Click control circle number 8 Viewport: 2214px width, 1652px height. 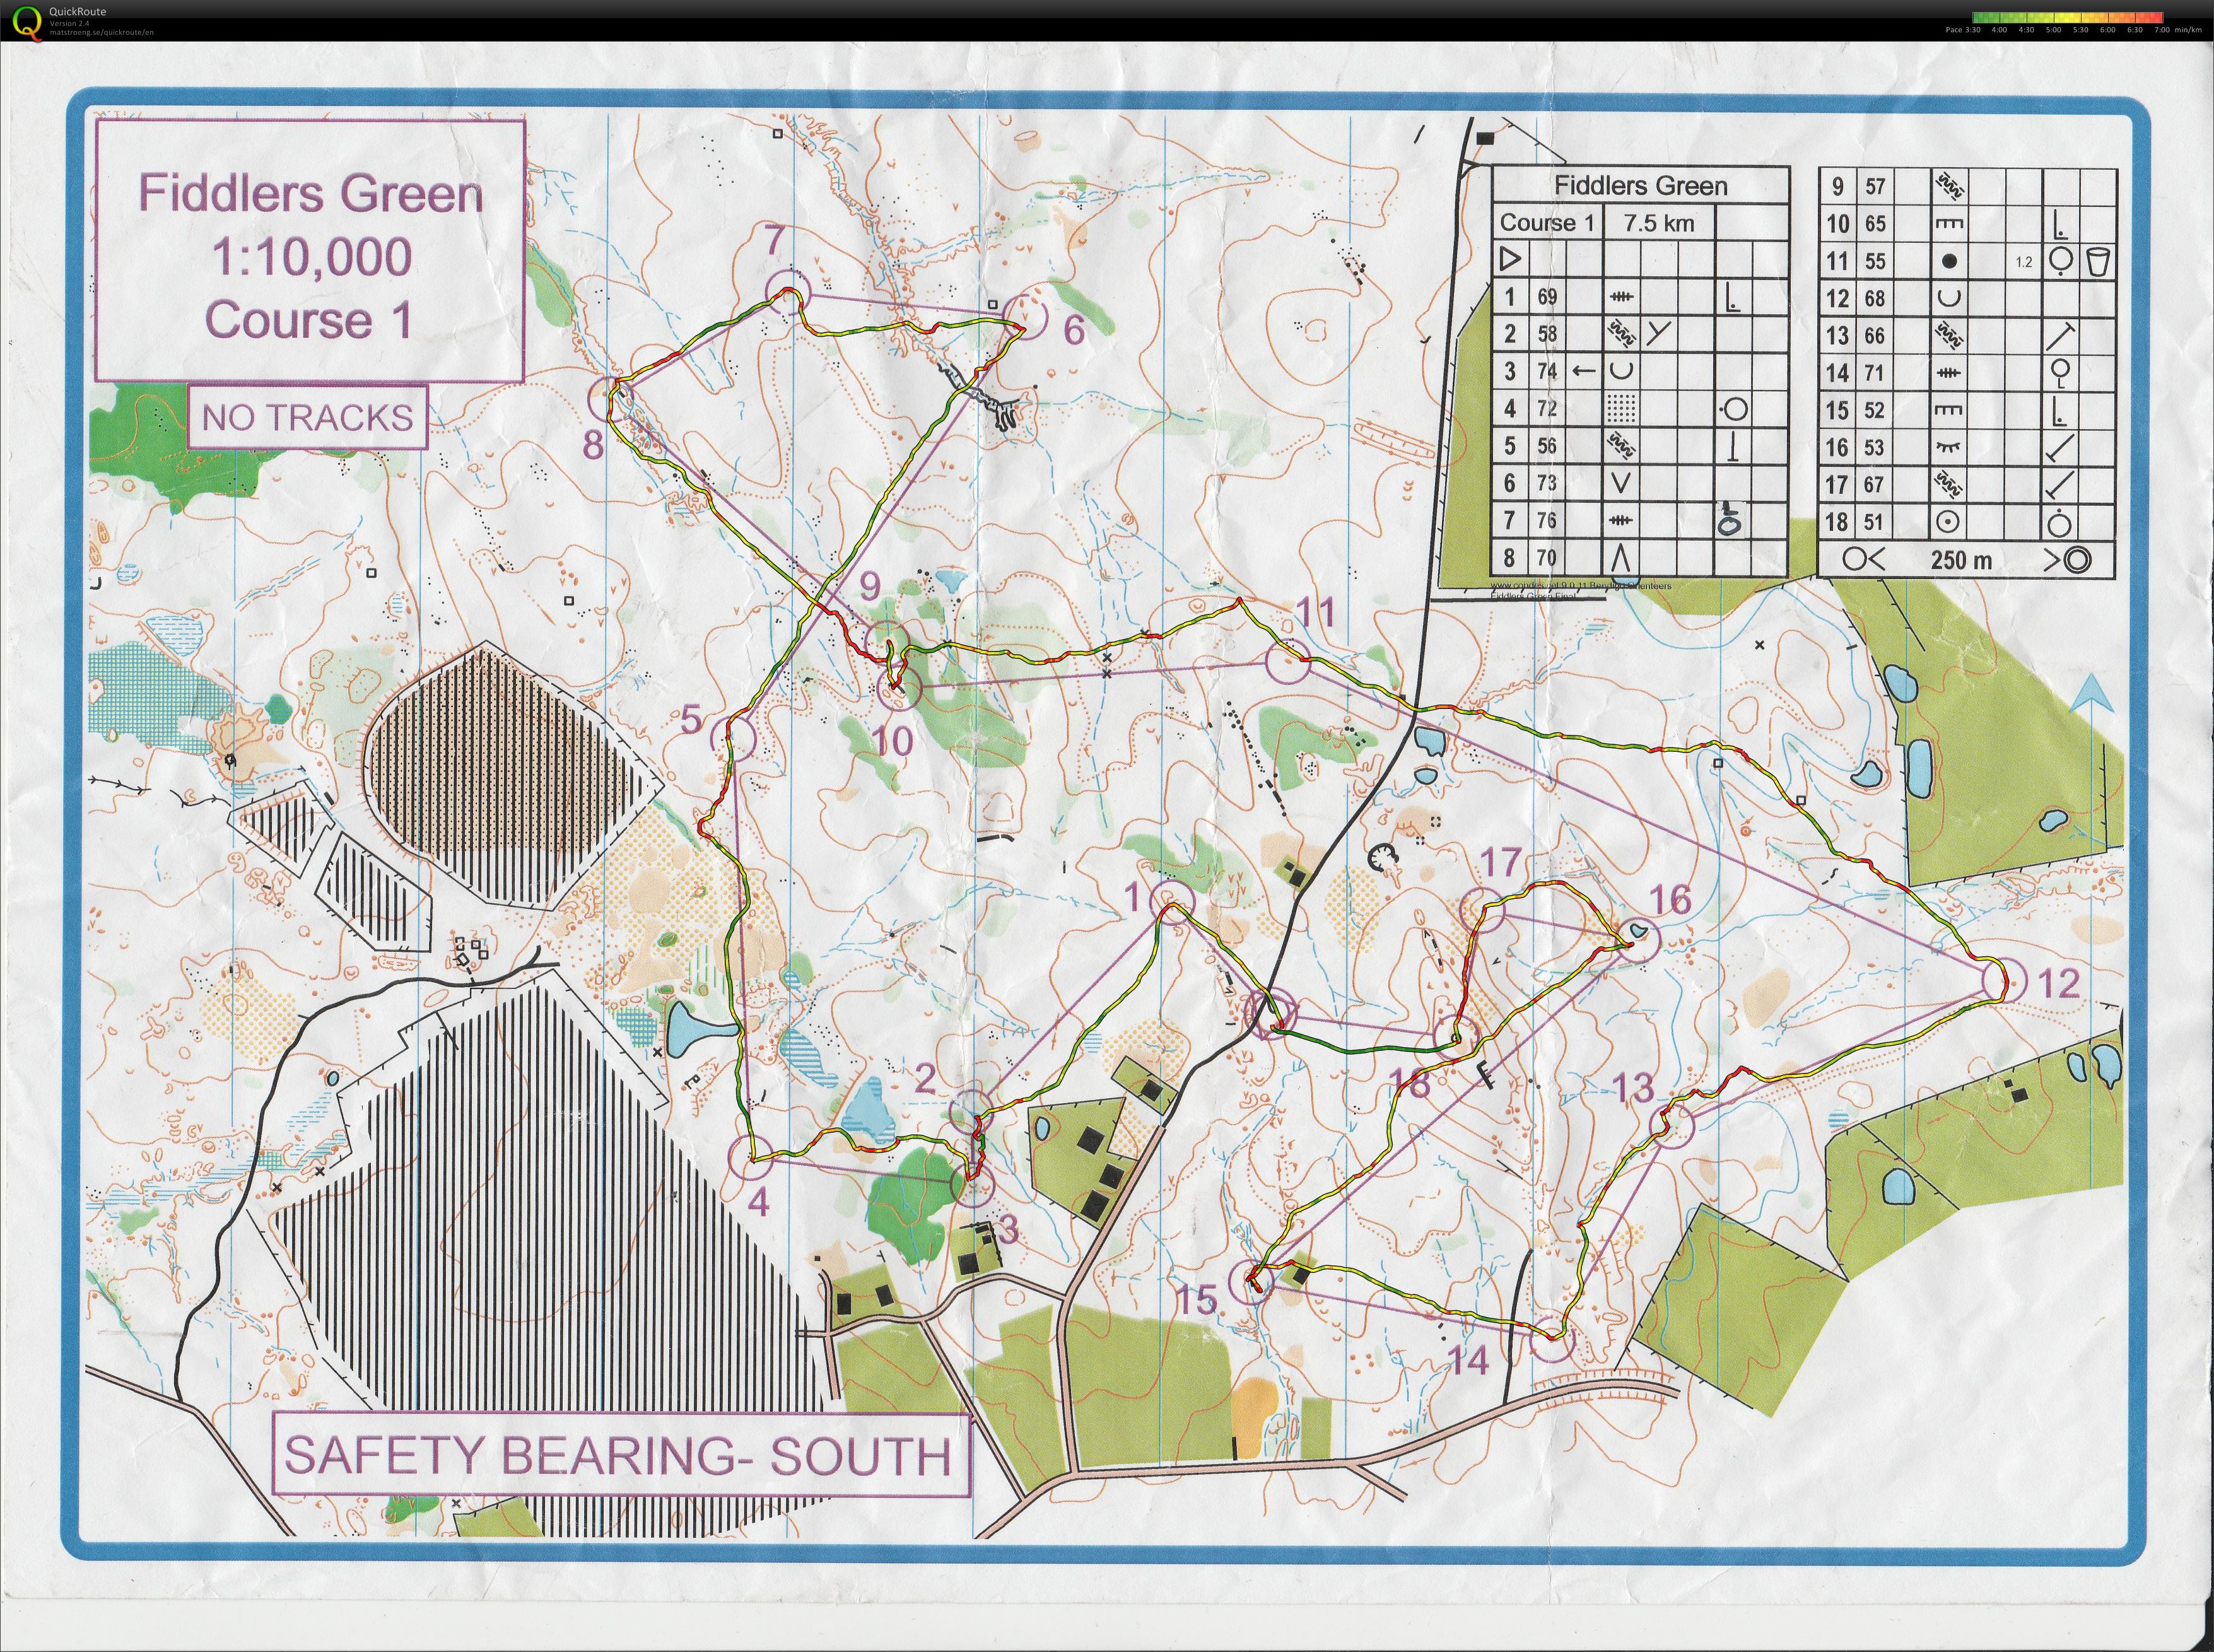(x=611, y=400)
